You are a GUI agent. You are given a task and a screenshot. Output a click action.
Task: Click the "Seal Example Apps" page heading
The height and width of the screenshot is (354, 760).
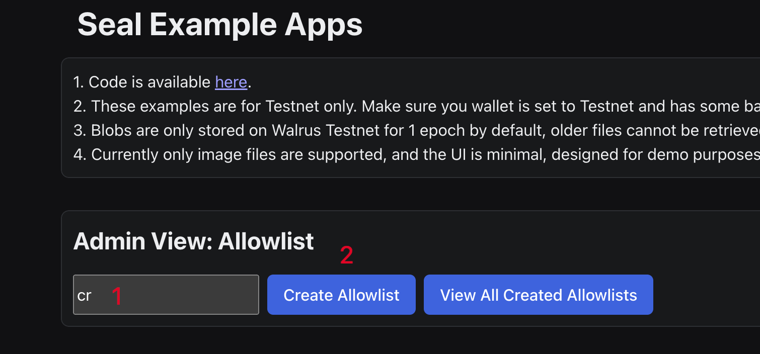(x=220, y=25)
